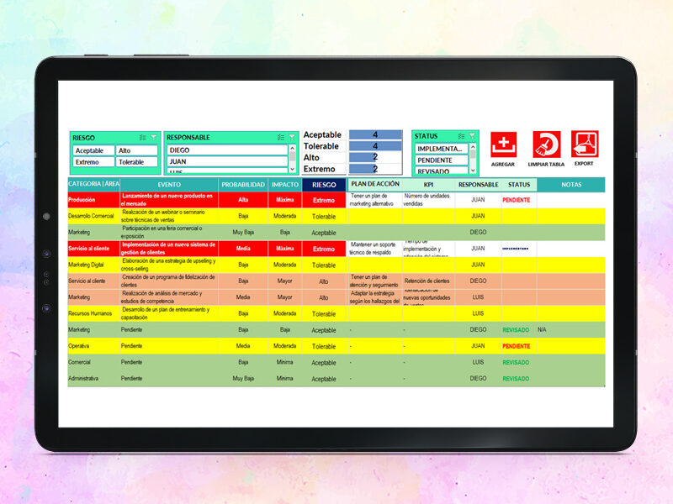Click the PROBABILIDAD column header

click(243, 184)
